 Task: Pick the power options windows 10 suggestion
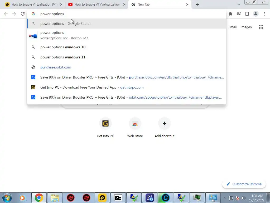pos(127,47)
